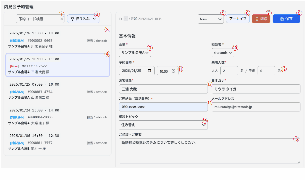
Task: Click the 内見会予約管理 page title
Action: (19, 7)
